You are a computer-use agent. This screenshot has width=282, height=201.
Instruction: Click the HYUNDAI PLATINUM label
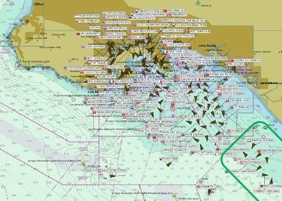[x=243, y=131]
